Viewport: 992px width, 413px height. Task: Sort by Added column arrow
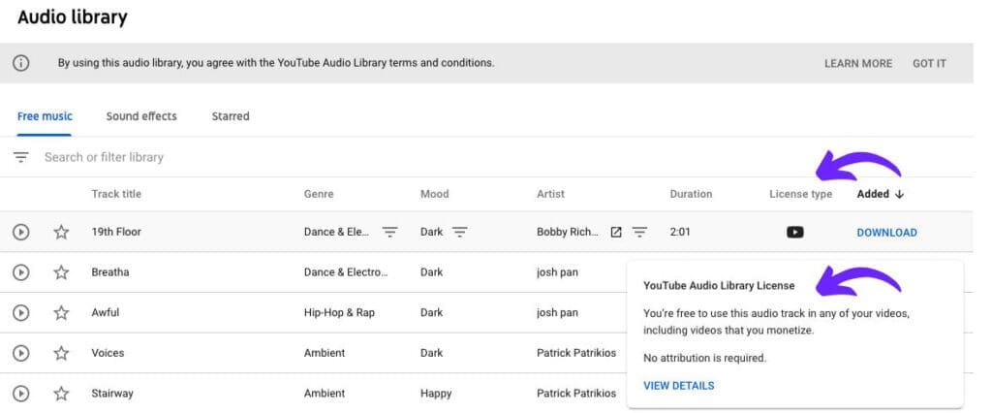click(900, 195)
